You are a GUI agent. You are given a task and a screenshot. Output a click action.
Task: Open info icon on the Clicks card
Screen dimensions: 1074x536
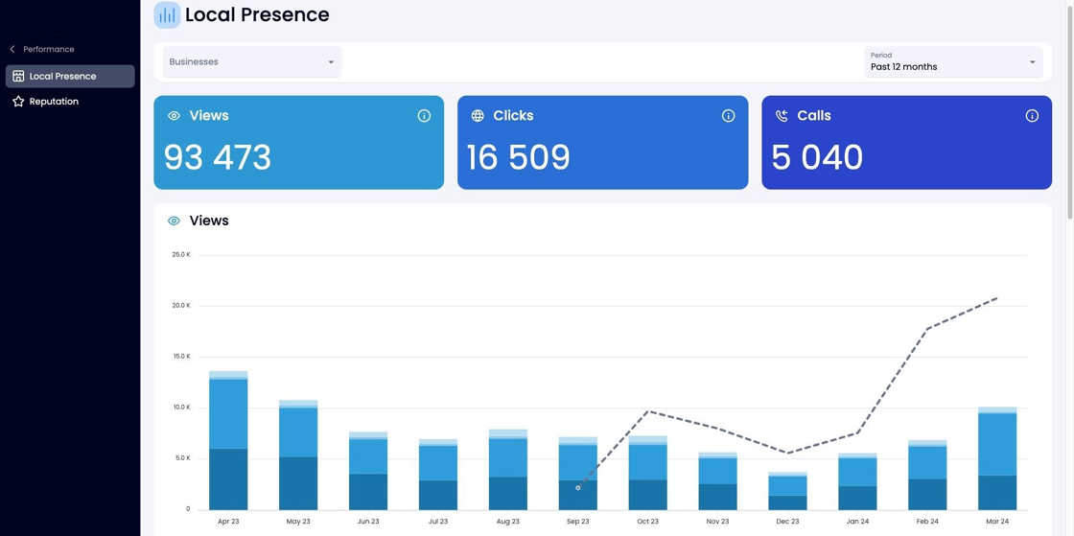coord(728,116)
